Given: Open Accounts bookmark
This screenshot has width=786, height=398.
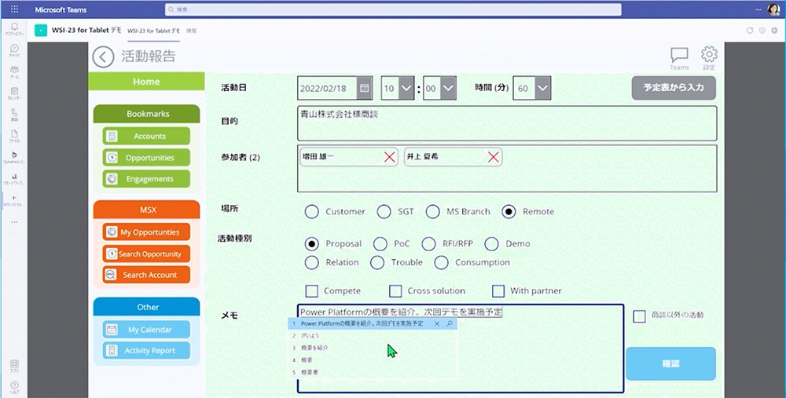Looking at the screenshot, I should (146, 136).
